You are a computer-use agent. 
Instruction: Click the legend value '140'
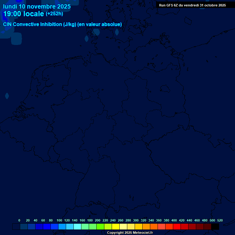coord(75,220)
